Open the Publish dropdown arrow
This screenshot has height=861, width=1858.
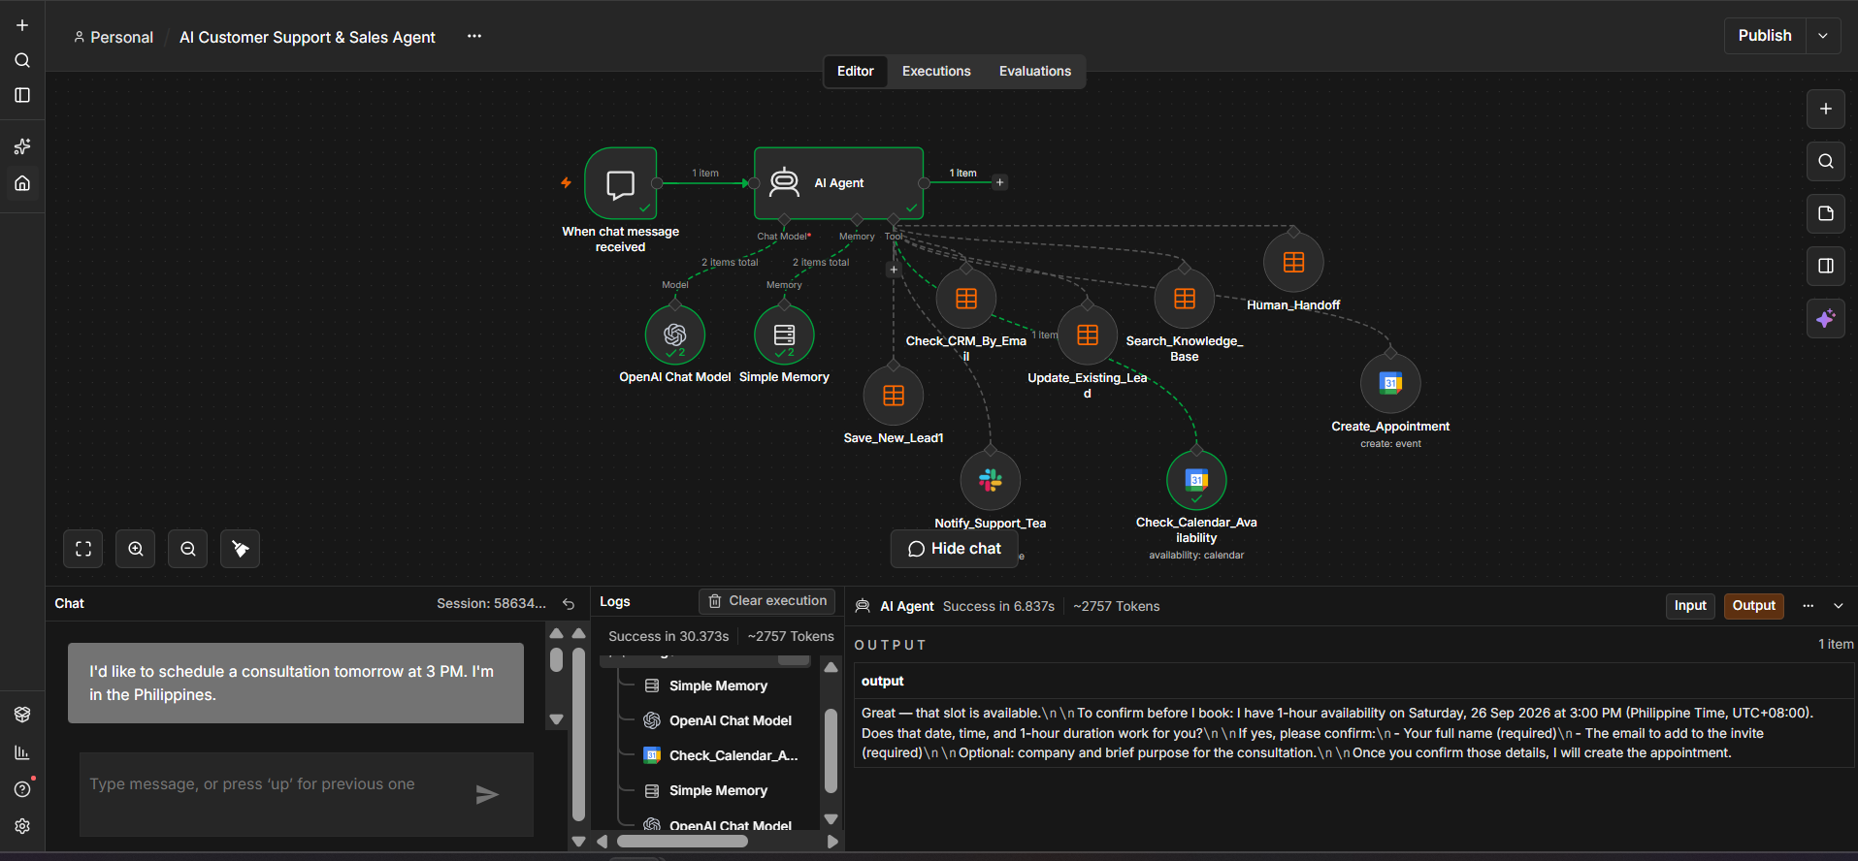point(1823,36)
